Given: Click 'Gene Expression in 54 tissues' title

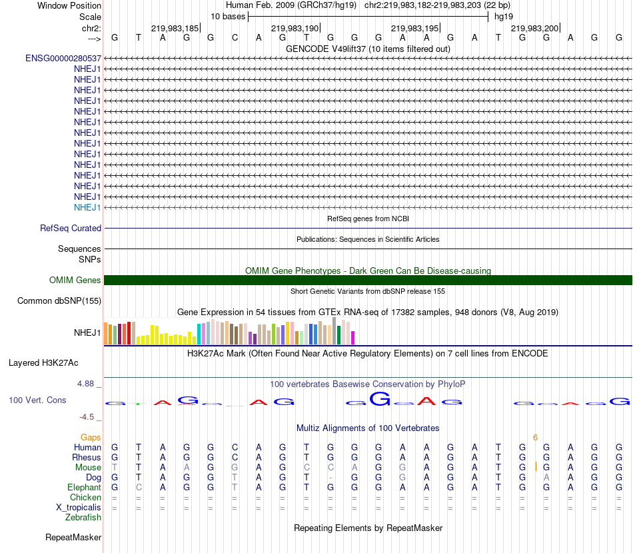Looking at the screenshot, I should (x=368, y=312).
